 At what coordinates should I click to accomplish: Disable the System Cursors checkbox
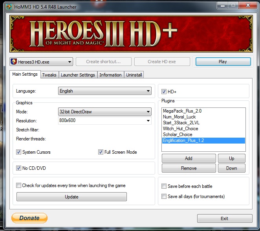pos(18,152)
